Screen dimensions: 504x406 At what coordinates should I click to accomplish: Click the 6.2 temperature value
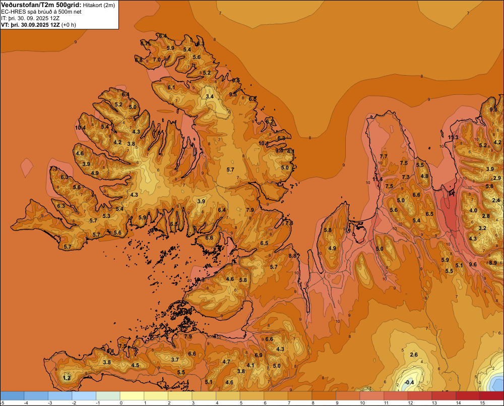(x=269, y=122)
